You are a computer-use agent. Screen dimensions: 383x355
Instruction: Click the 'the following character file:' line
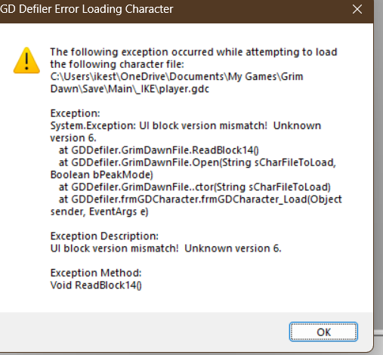[x=117, y=64]
